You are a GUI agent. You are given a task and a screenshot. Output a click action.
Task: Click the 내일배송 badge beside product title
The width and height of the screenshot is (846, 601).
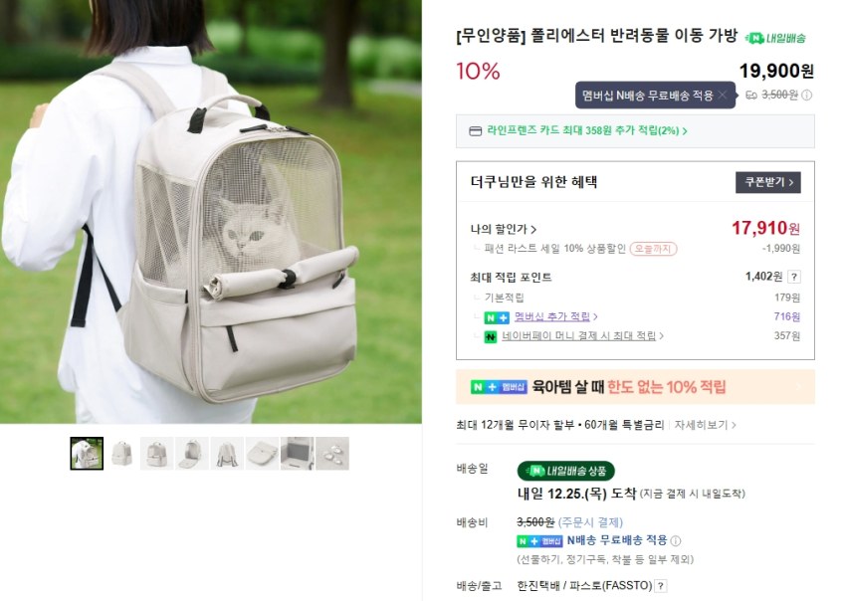pyautogui.click(x=775, y=38)
